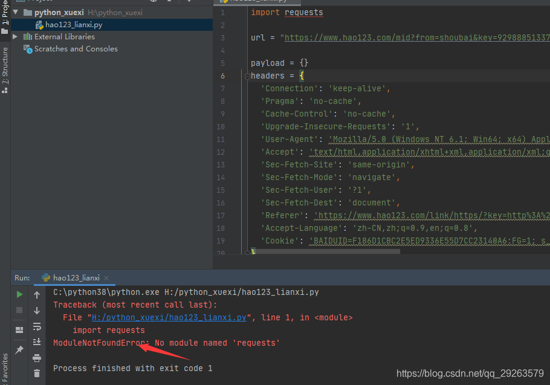Click the python_xuexi folder icon
Viewport: 550px width, 385px height.
28,13
